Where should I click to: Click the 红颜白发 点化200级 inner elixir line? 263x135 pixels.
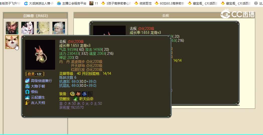[87, 70]
